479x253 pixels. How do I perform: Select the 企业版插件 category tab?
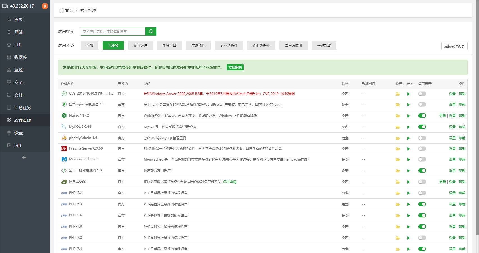point(261,45)
